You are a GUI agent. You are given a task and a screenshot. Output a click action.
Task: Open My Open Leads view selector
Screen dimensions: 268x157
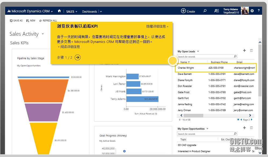(x=198, y=51)
